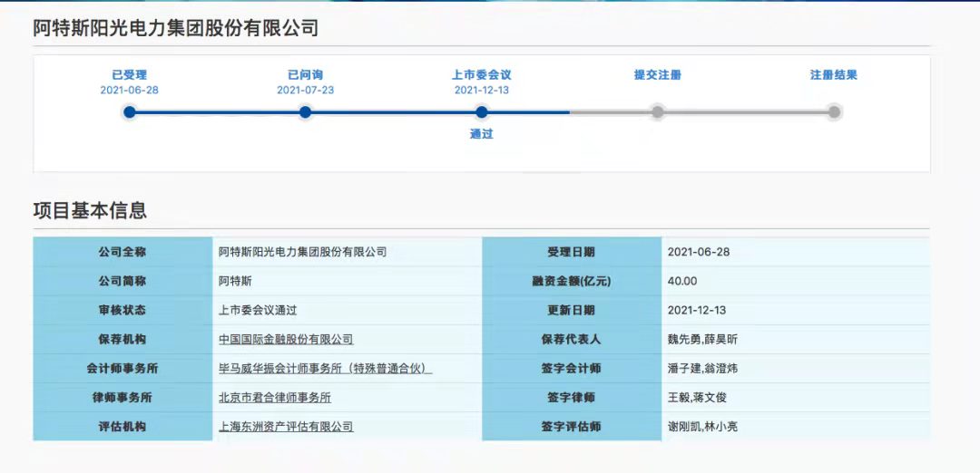Screen dimensions: 980x473
Task: Click the 已问询 stage label
Action: pyautogui.click(x=305, y=75)
